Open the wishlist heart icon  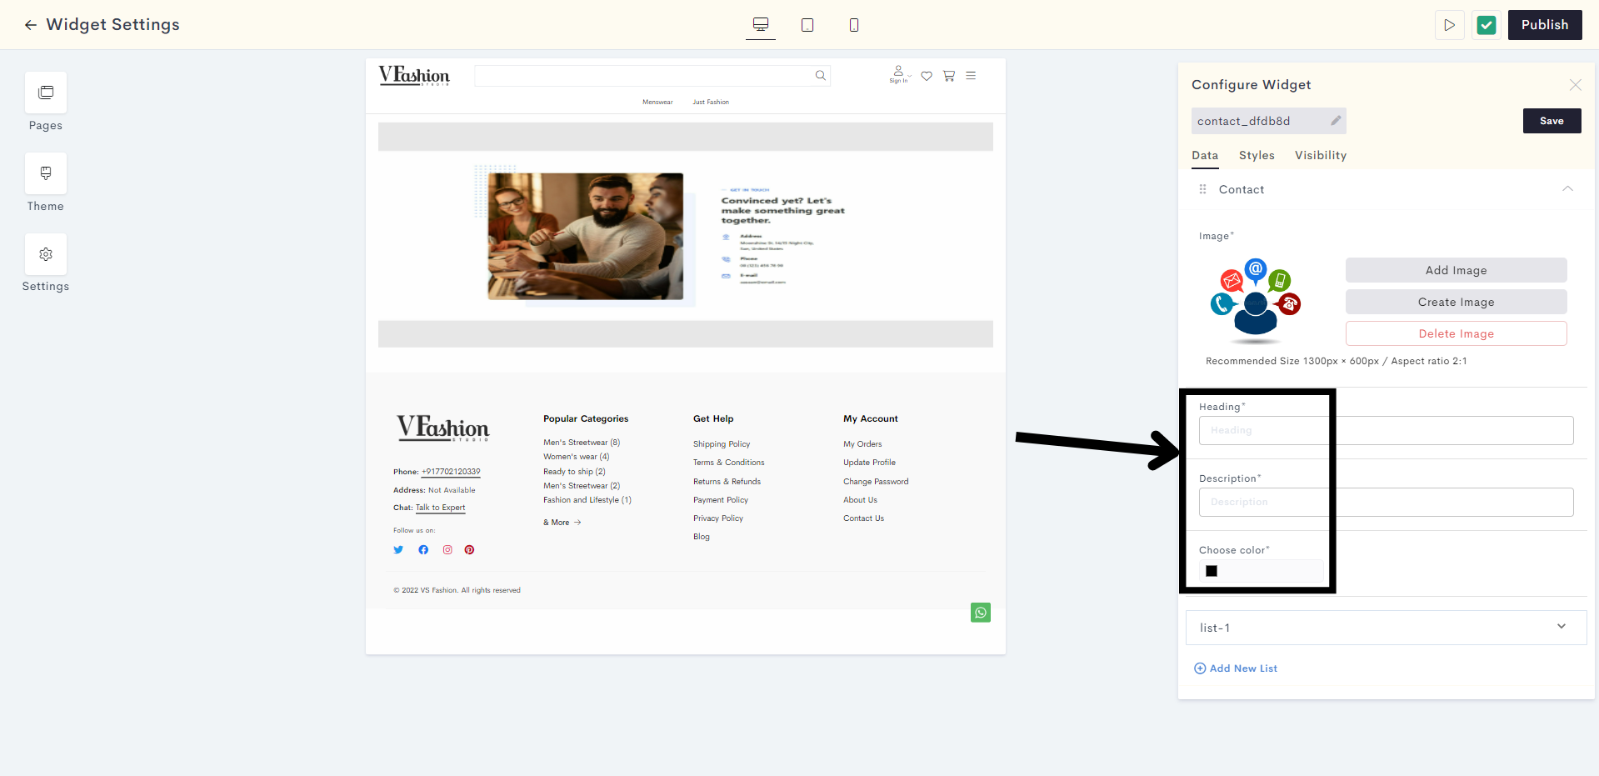927,76
